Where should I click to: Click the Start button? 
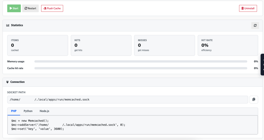[14, 8]
